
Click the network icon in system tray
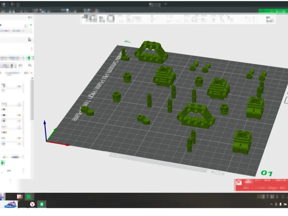(x=285, y=204)
